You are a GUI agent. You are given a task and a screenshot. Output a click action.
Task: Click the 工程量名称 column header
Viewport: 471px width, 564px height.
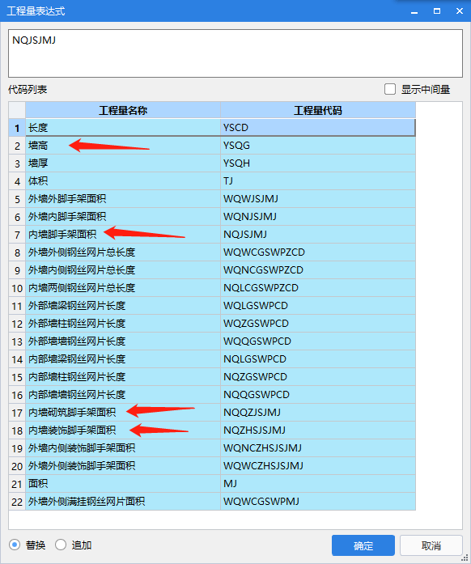pyautogui.click(x=123, y=110)
